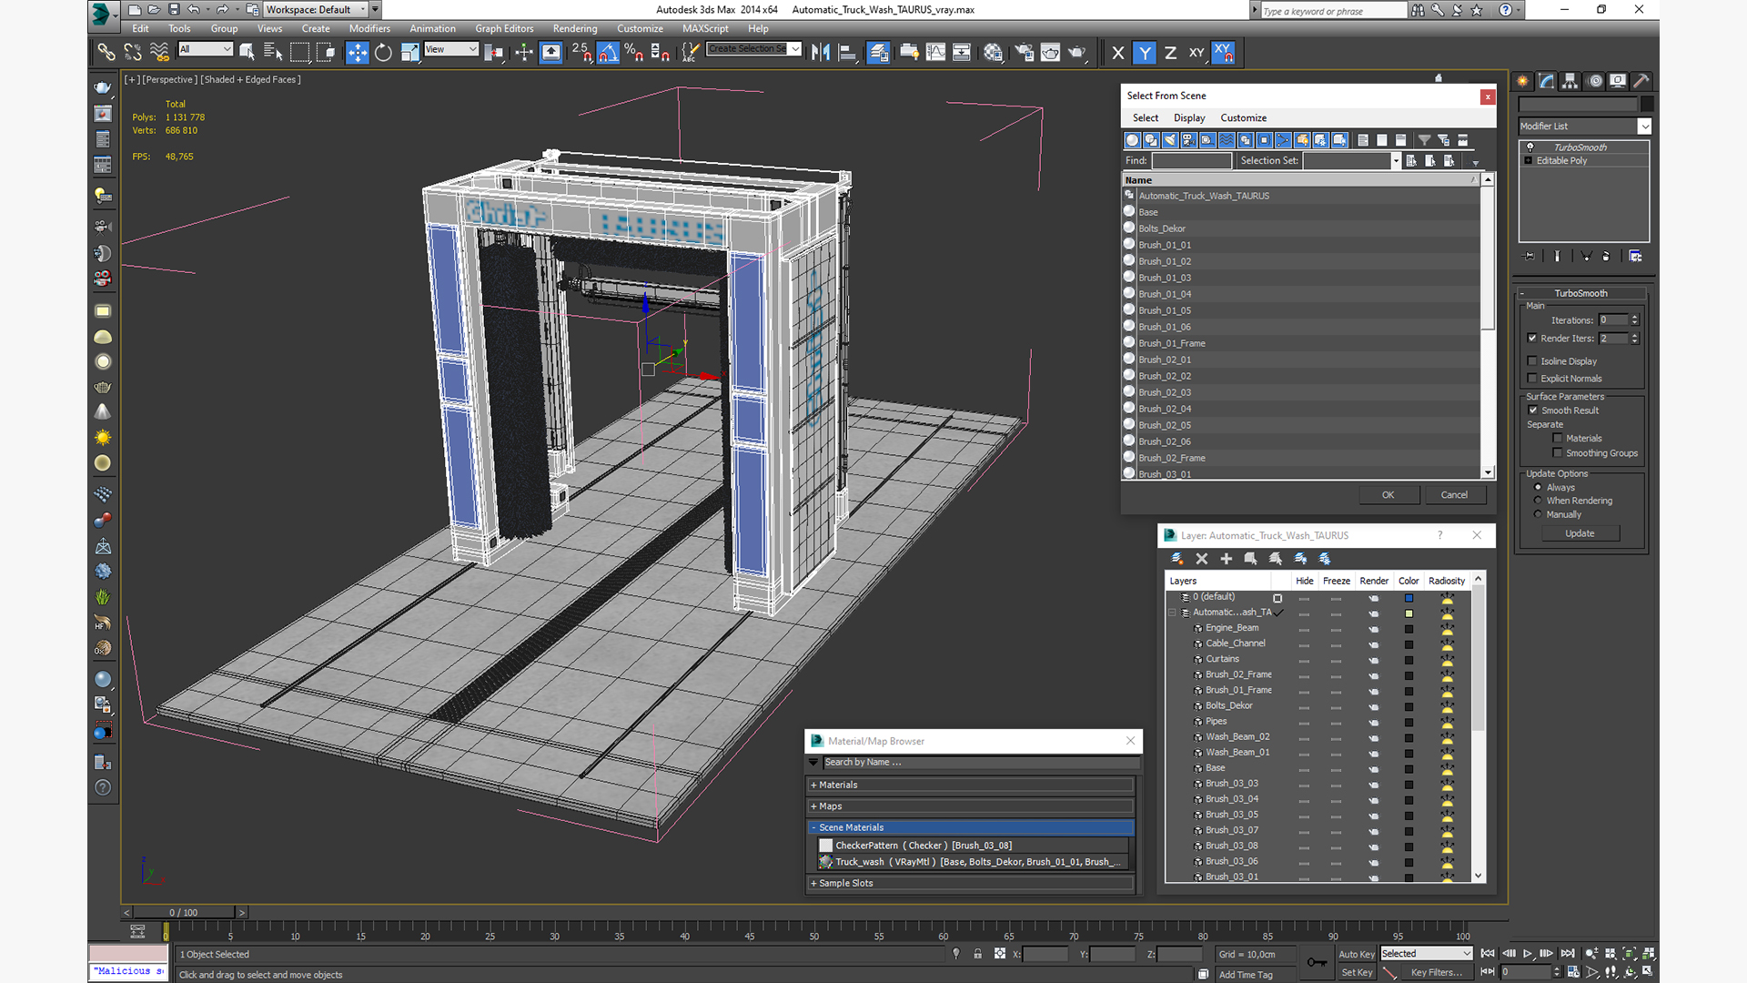The width and height of the screenshot is (1747, 983).
Task: Activate the Rotate tool
Action: [x=383, y=53]
